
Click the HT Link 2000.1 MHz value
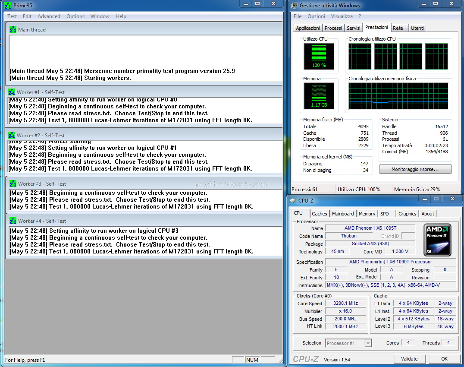coord(346,326)
